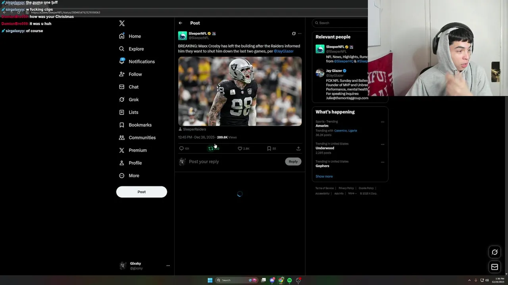Click the Post your reply field

(x=235, y=161)
